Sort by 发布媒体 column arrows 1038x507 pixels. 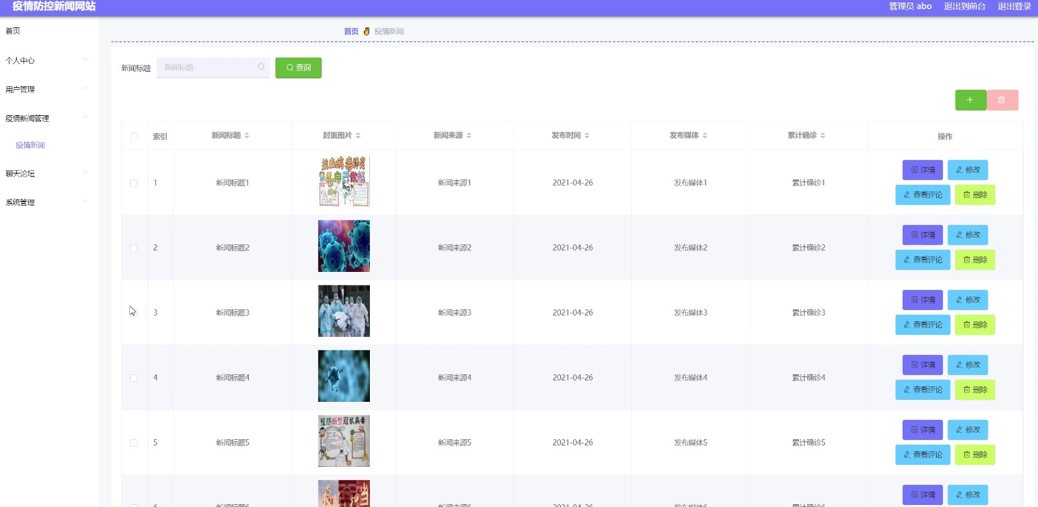coord(705,136)
